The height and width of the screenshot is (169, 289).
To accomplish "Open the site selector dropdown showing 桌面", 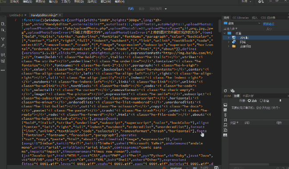I will point(242,24).
